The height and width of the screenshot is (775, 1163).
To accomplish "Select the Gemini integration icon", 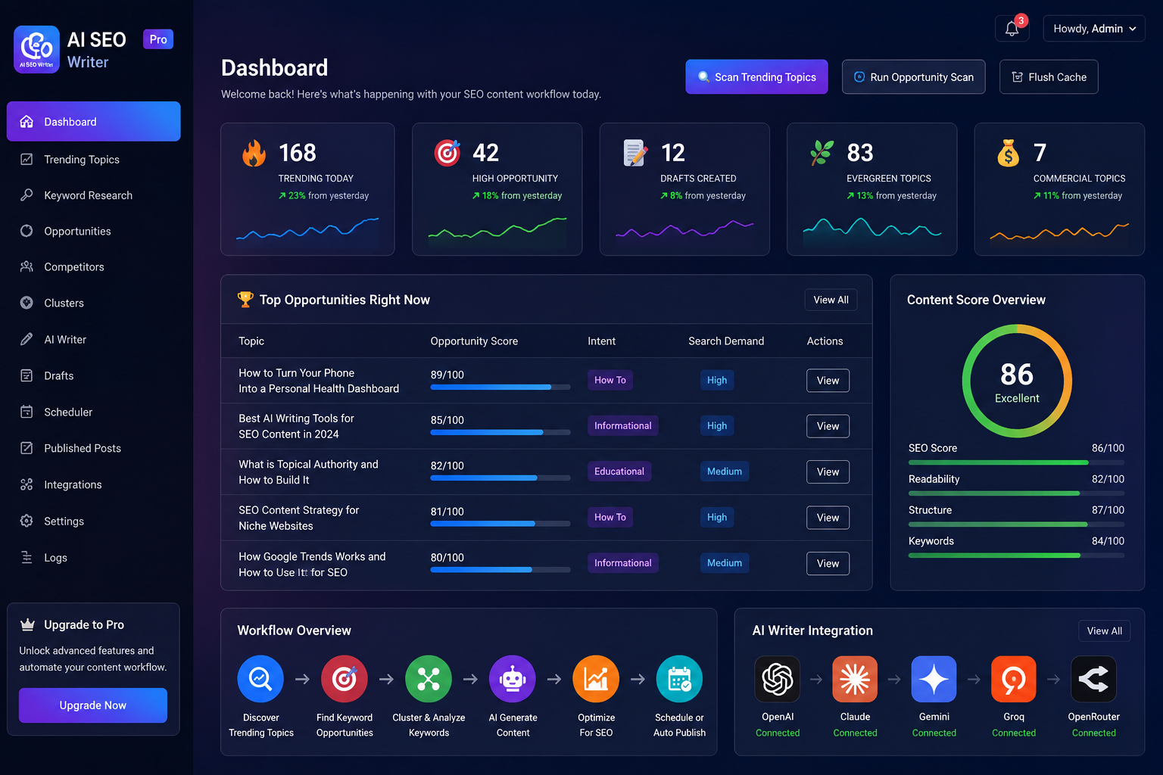I will click(x=934, y=679).
